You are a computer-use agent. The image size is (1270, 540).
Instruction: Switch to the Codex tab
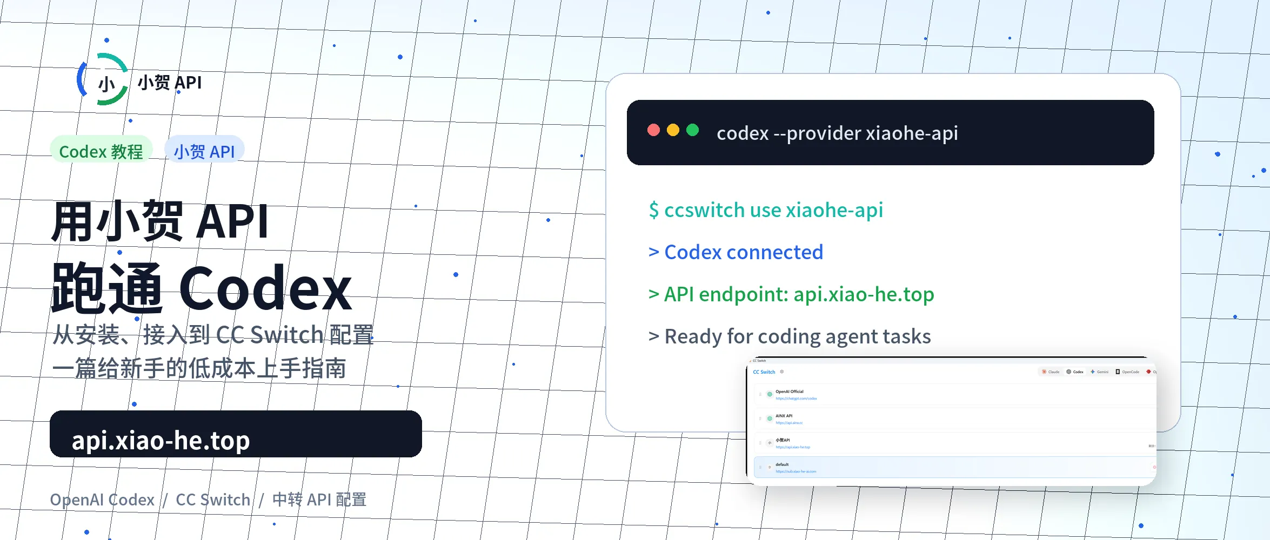1075,372
